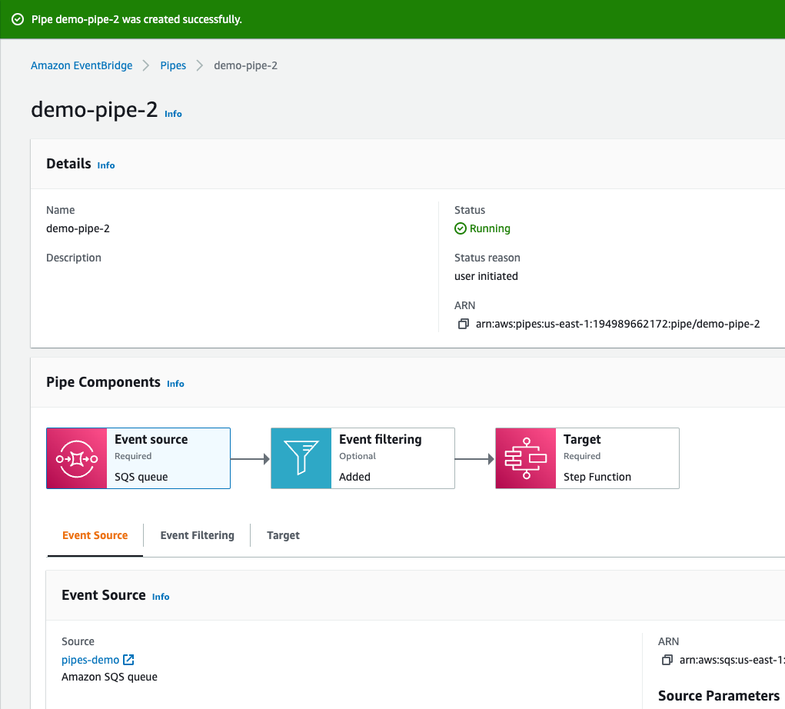Select the Event filtering component card

click(x=363, y=458)
